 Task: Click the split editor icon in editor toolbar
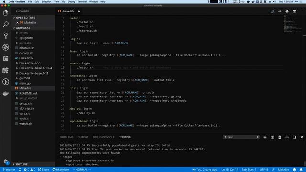[295, 11]
